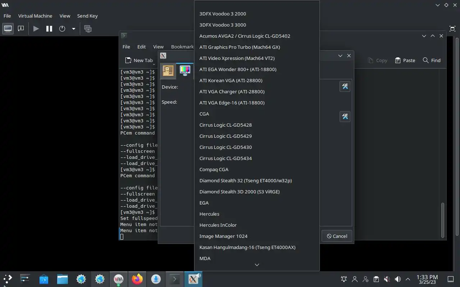Select the display test-pattern tab icon
460x287 pixels.
coord(185,70)
